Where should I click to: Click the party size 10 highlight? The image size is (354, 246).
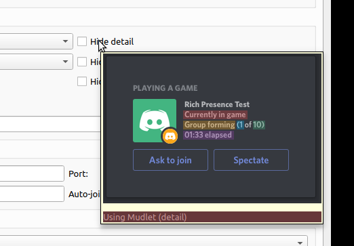click(258, 125)
